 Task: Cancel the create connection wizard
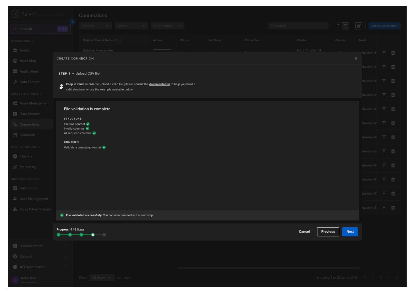tap(304, 232)
